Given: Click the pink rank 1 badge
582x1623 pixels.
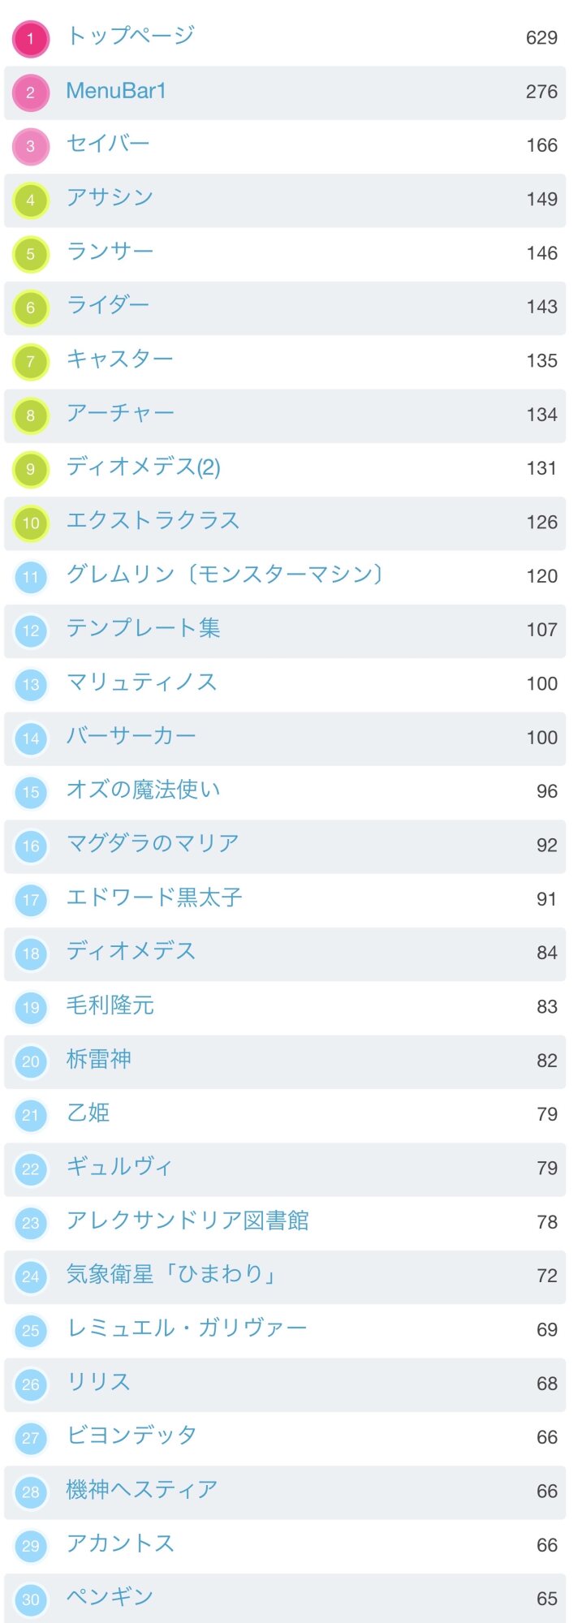Looking at the screenshot, I should (31, 39).
